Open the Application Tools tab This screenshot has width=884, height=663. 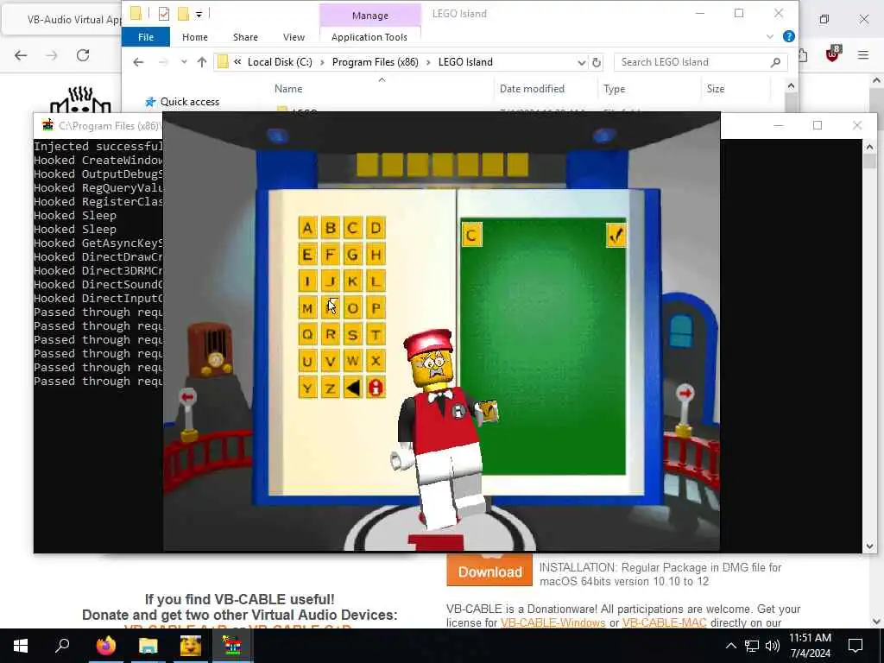coord(369,37)
